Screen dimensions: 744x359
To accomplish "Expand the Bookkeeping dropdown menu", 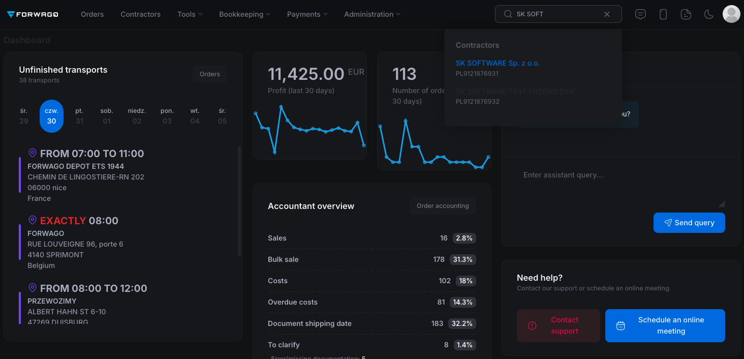I will [x=244, y=14].
